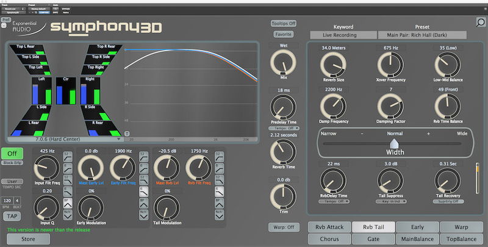Select notch type for input filter

coord(68,215)
